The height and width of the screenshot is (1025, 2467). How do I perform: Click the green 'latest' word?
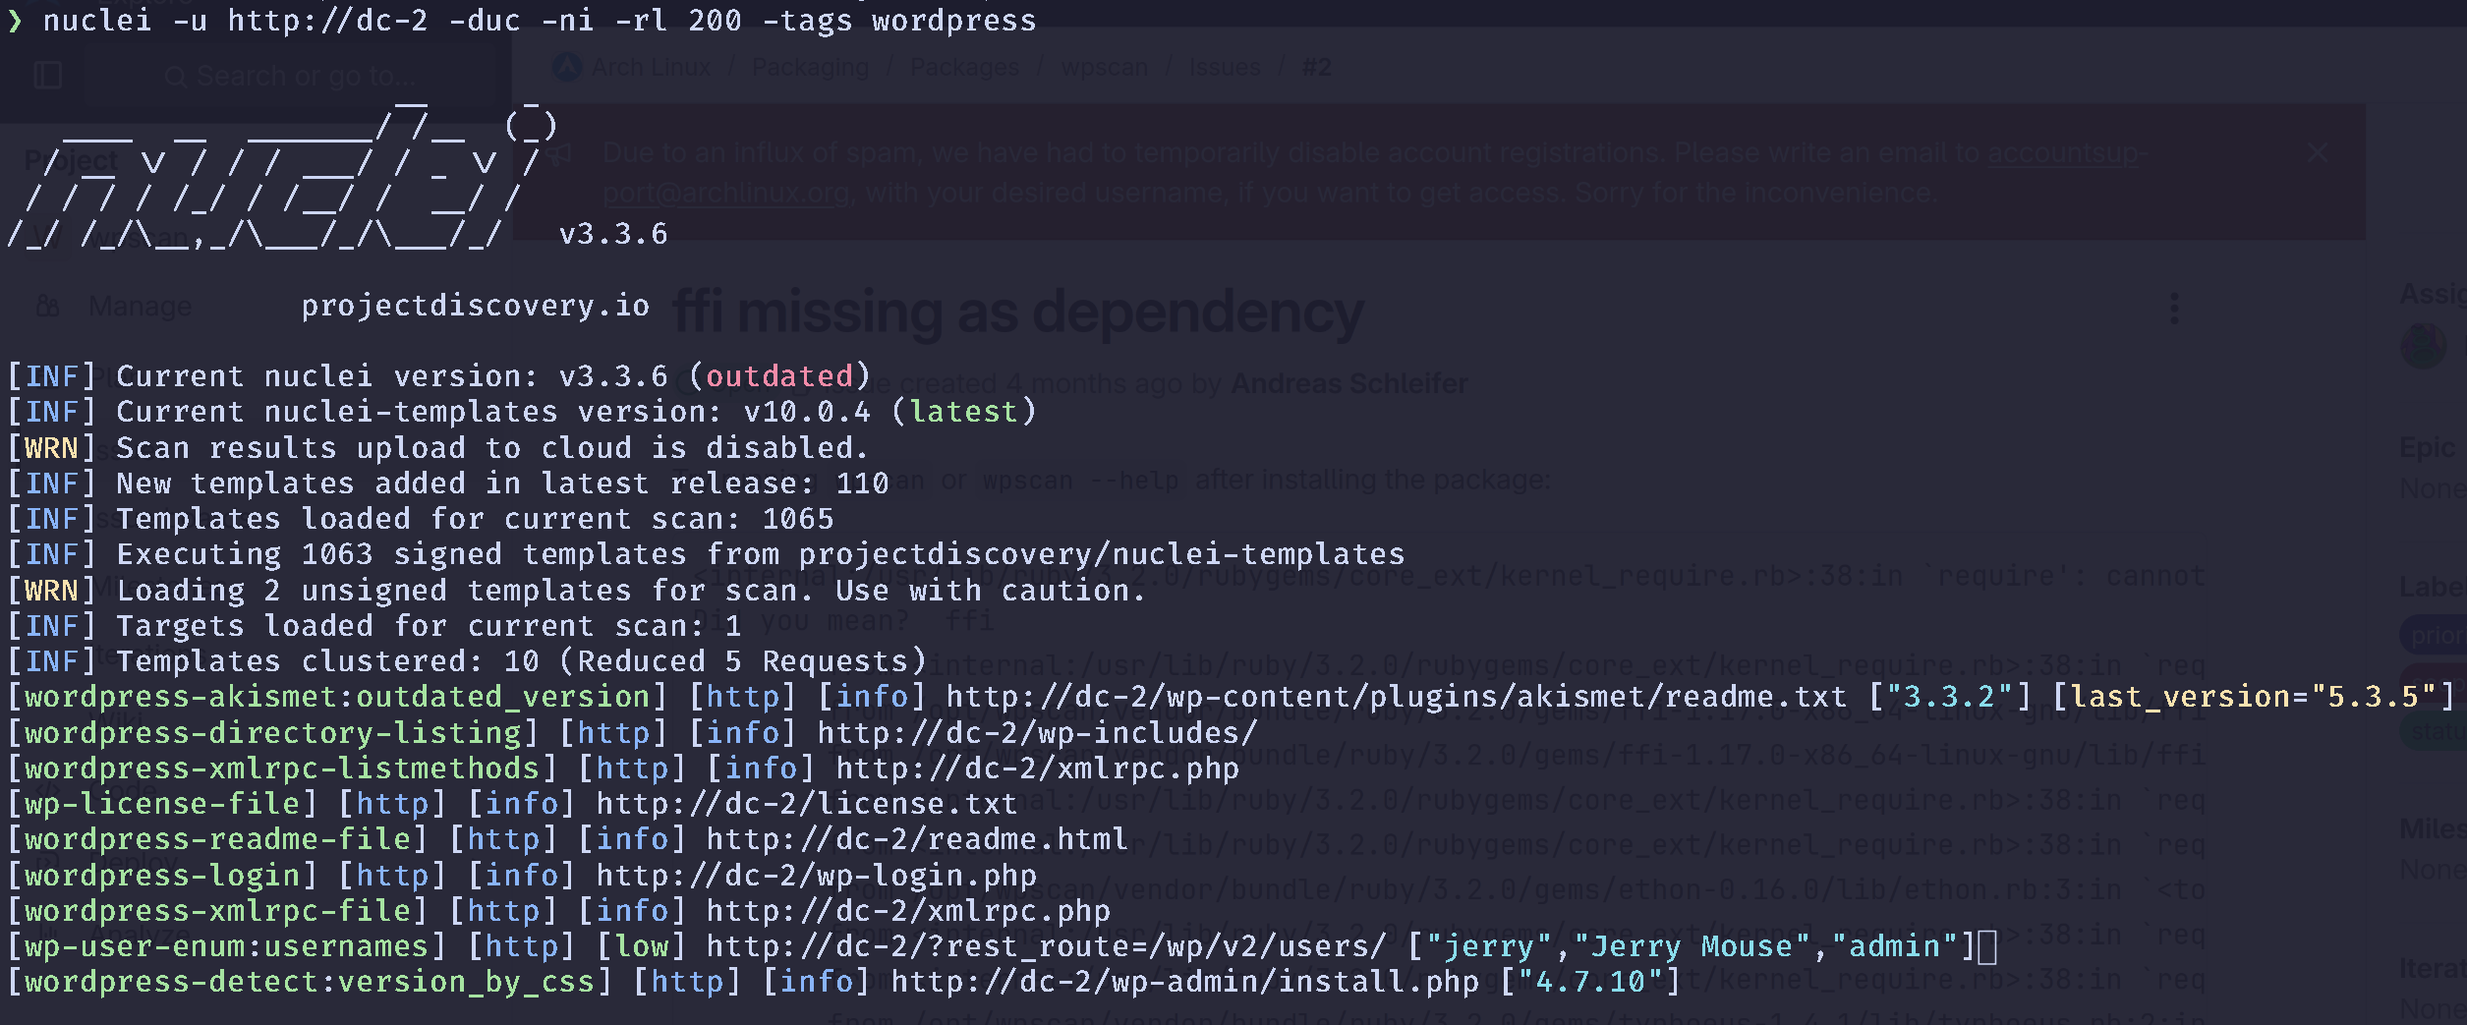[963, 412]
